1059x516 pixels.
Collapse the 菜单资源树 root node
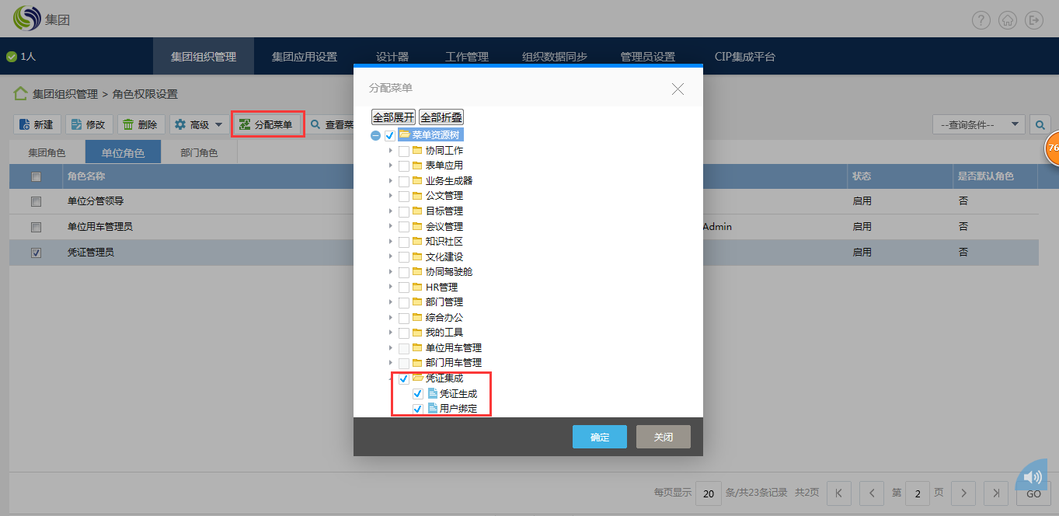(375, 135)
